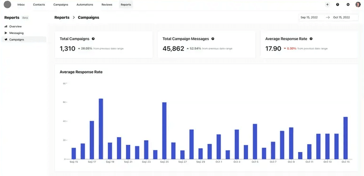Viewport: 364px width, 176px height.
Task: Open the settings gear icon
Action: coord(348,4)
